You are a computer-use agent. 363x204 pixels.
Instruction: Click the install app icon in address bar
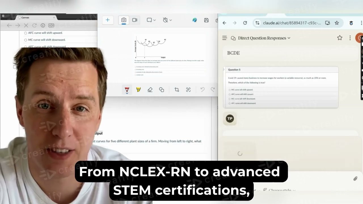point(327,23)
